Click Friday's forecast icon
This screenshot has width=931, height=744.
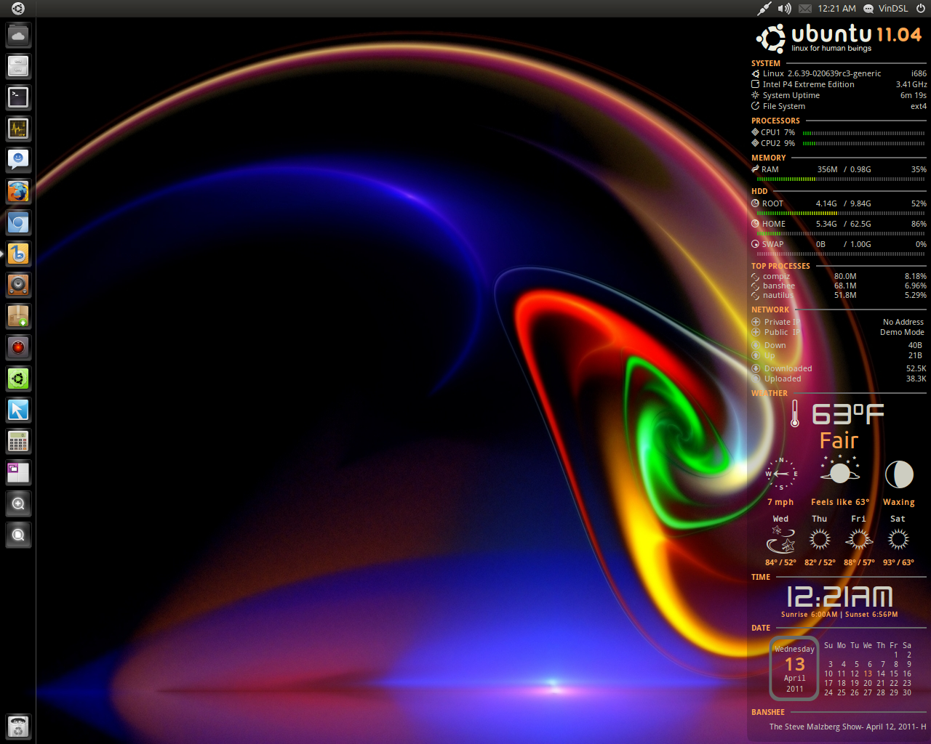click(x=859, y=539)
